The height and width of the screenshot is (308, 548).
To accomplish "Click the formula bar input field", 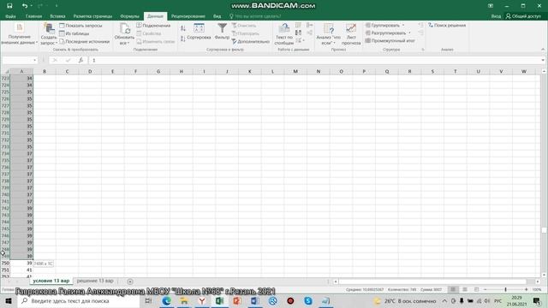I will (x=314, y=60).
